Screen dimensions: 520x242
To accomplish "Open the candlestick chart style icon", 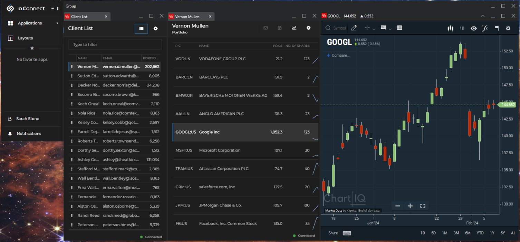I will click(x=450, y=28).
